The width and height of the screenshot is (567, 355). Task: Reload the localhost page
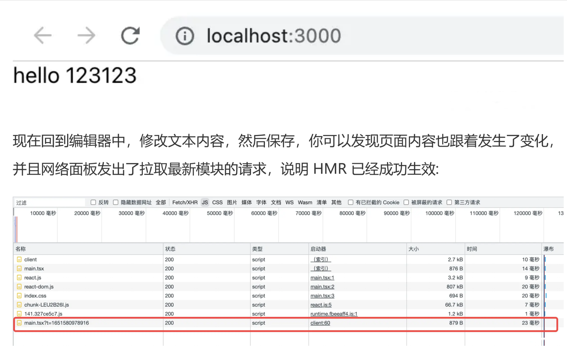click(x=131, y=35)
